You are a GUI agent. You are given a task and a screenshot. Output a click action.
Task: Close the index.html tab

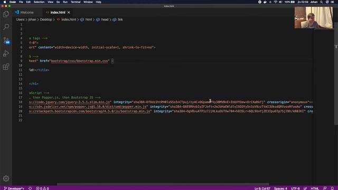69,13
